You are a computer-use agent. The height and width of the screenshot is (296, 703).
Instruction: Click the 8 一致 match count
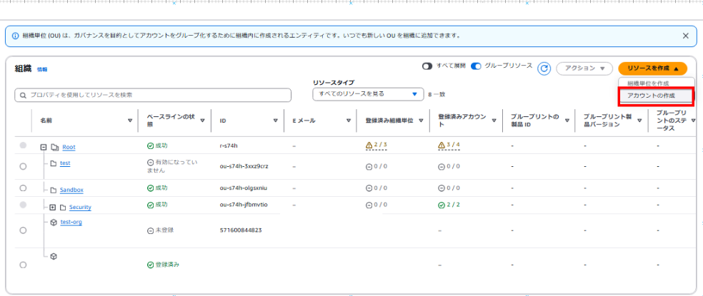coord(437,94)
